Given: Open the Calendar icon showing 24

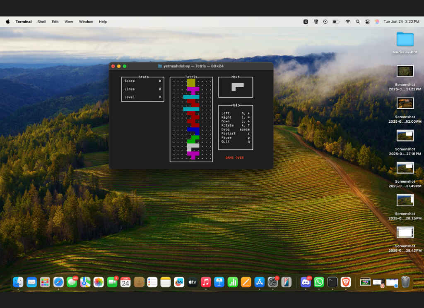Looking at the screenshot, I should (125, 282).
